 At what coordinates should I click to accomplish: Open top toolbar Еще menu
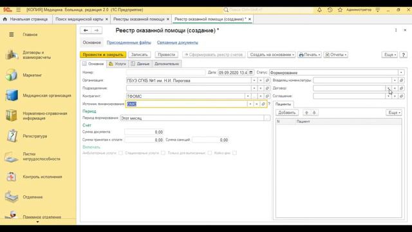(389, 55)
